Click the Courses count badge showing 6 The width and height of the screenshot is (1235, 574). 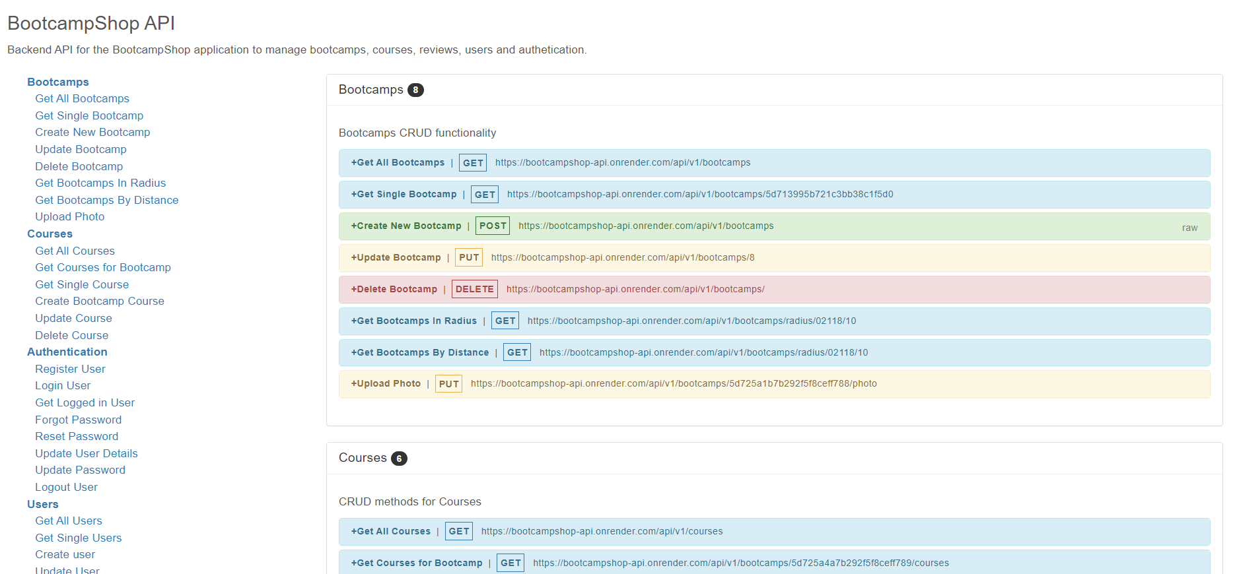pos(399,459)
